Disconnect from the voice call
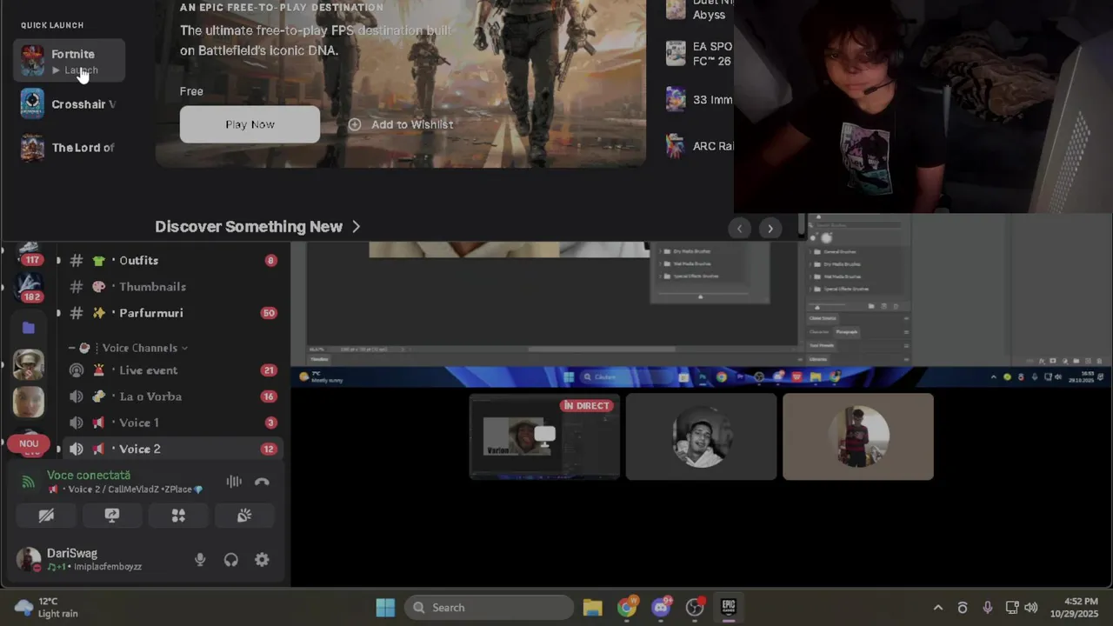1113x626 pixels. 262,482
